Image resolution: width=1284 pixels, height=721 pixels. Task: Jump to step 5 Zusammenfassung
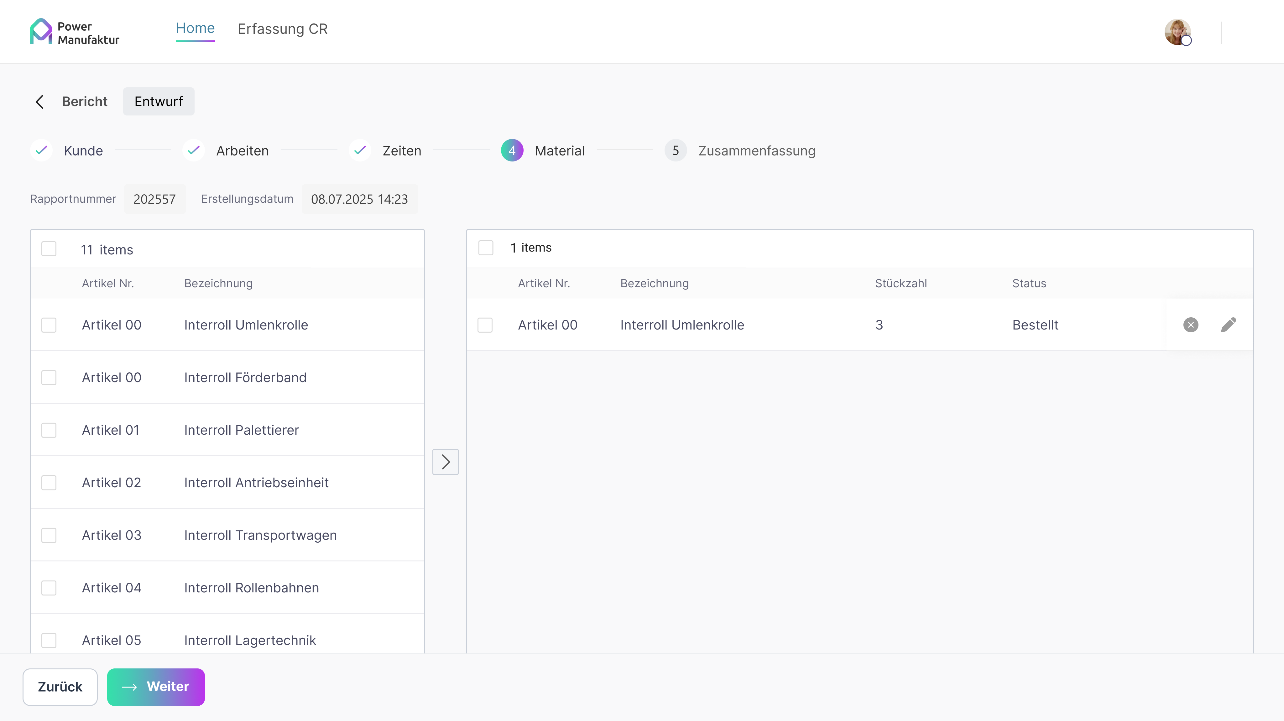pyautogui.click(x=676, y=151)
